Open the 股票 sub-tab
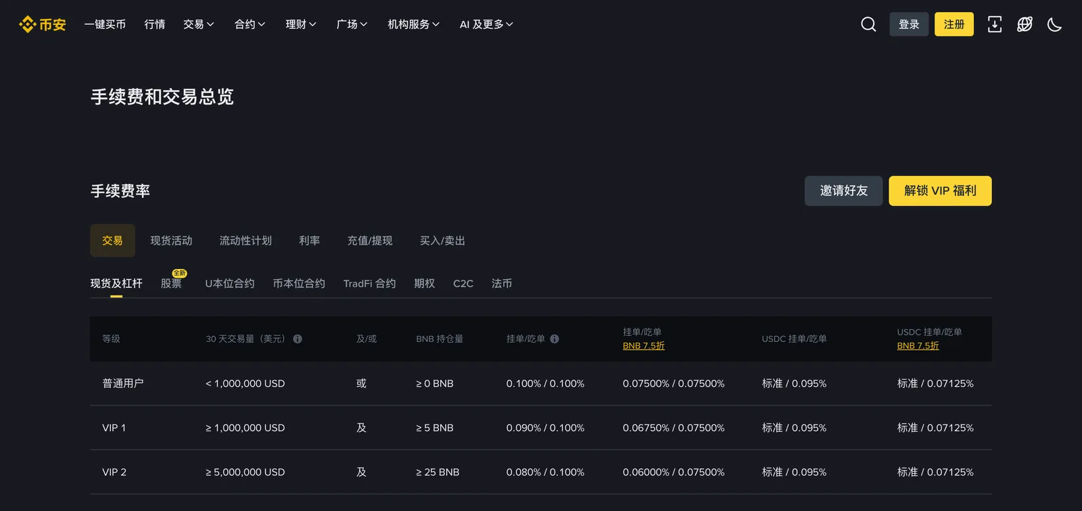Image resolution: width=1082 pixels, height=511 pixels. click(x=171, y=283)
